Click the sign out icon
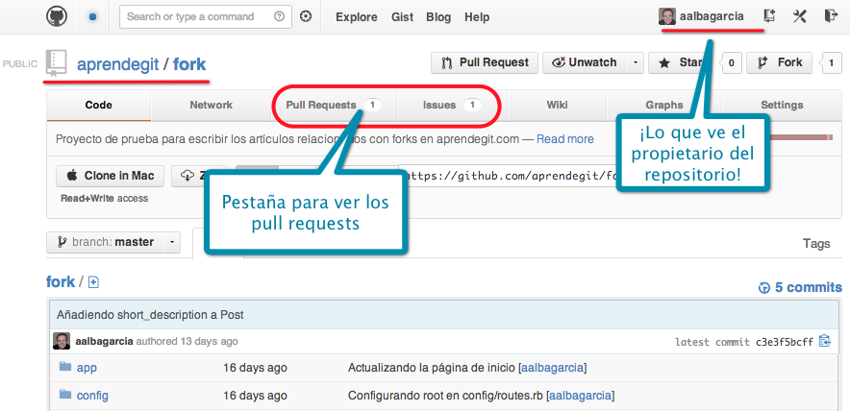This screenshot has width=850, height=411. (x=830, y=16)
